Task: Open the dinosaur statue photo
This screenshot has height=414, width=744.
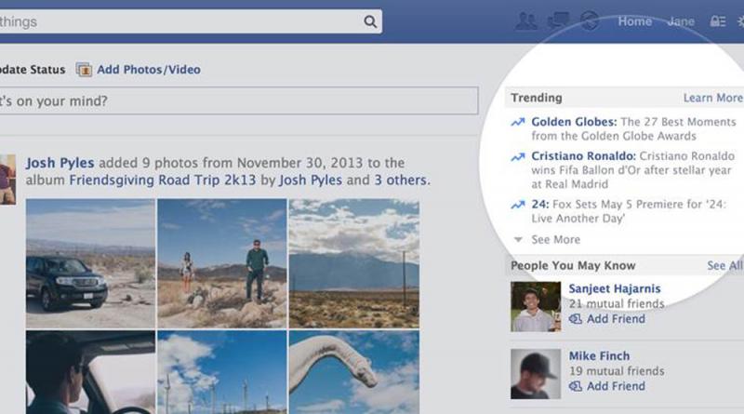Action: [x=354, y=373]
